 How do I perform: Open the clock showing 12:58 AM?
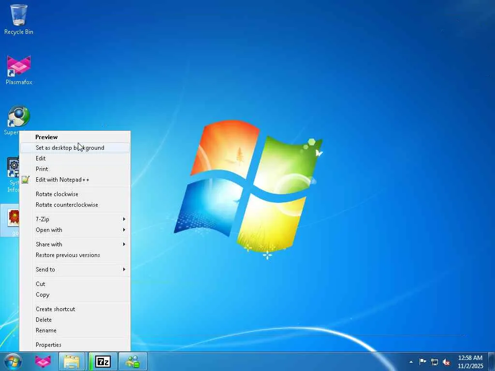click(x=470, y=361)
